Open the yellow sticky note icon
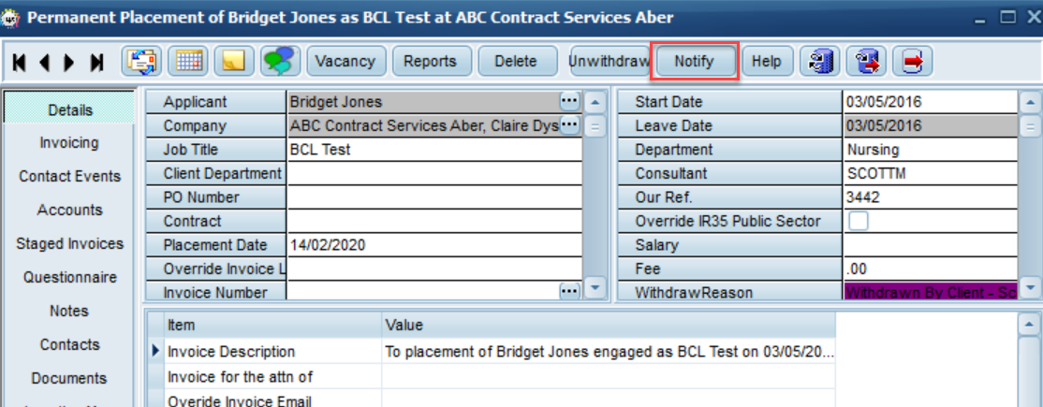 234,61
